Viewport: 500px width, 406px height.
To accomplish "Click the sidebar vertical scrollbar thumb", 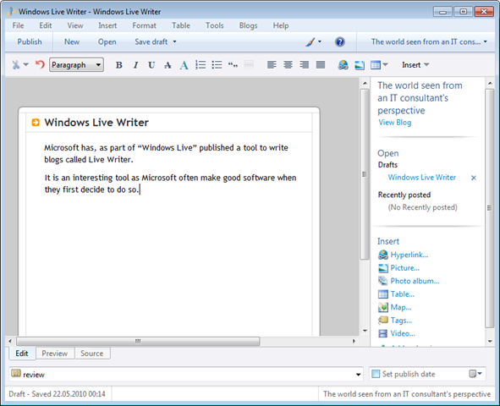I will tap(490, 208).
